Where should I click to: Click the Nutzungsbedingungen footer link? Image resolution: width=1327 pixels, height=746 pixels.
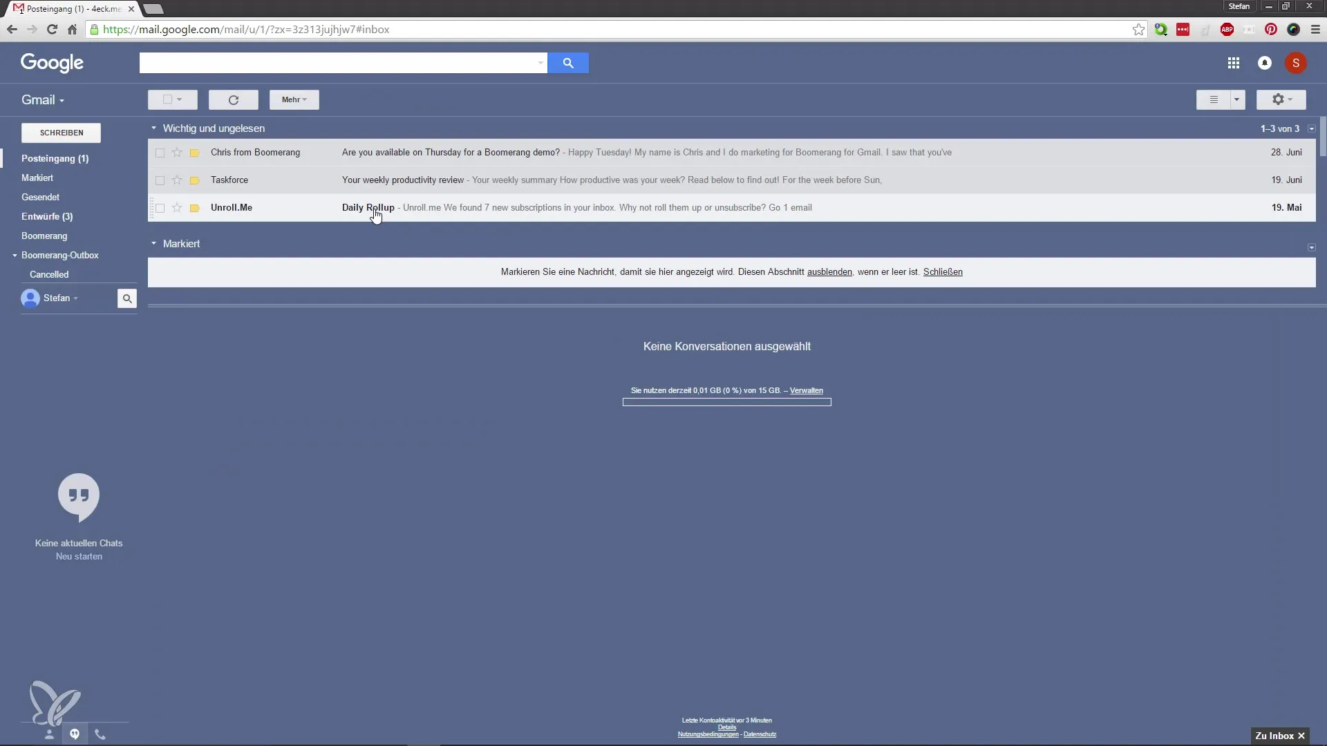[708, 735]
